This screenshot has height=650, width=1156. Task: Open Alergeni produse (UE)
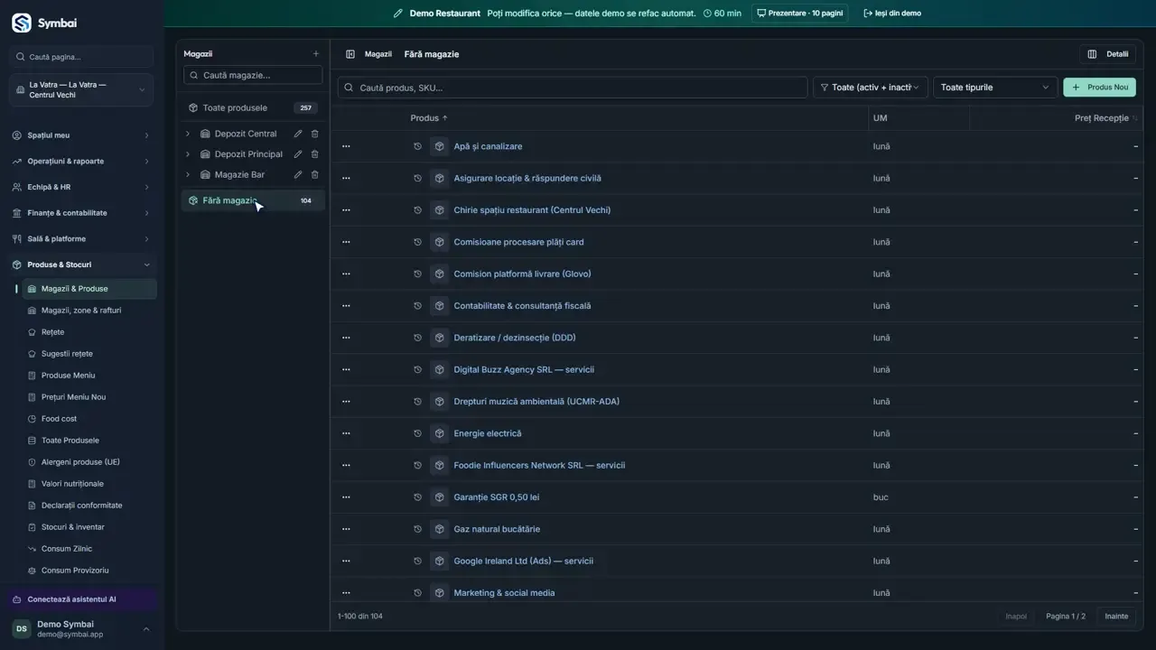coord(80,462)
